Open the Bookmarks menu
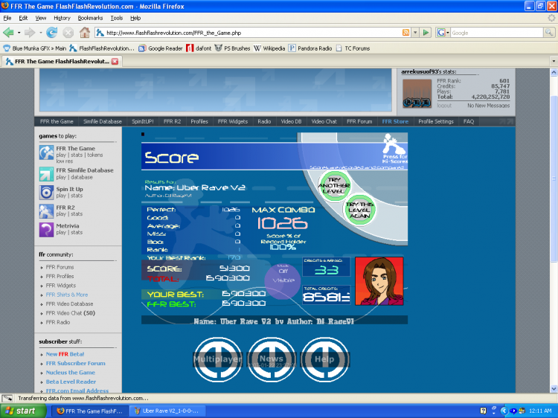This screenshot has width=558, height=418. coord(90,18)
